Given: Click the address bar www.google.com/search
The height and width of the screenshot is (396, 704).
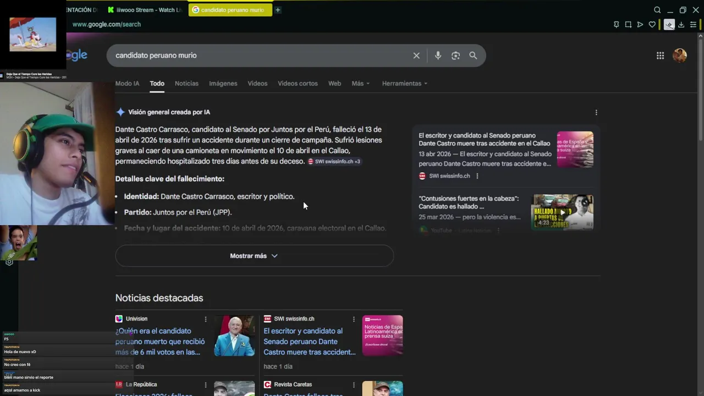Looking at the screenshot, I should (107, 24).
